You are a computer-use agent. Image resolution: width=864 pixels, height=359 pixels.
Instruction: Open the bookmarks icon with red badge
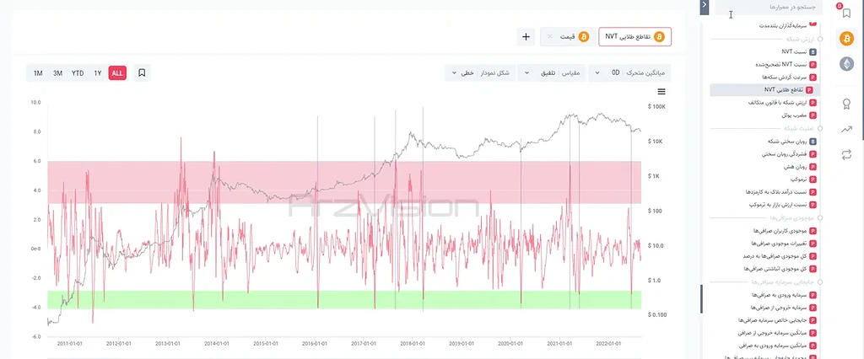(x=846, y=13)
